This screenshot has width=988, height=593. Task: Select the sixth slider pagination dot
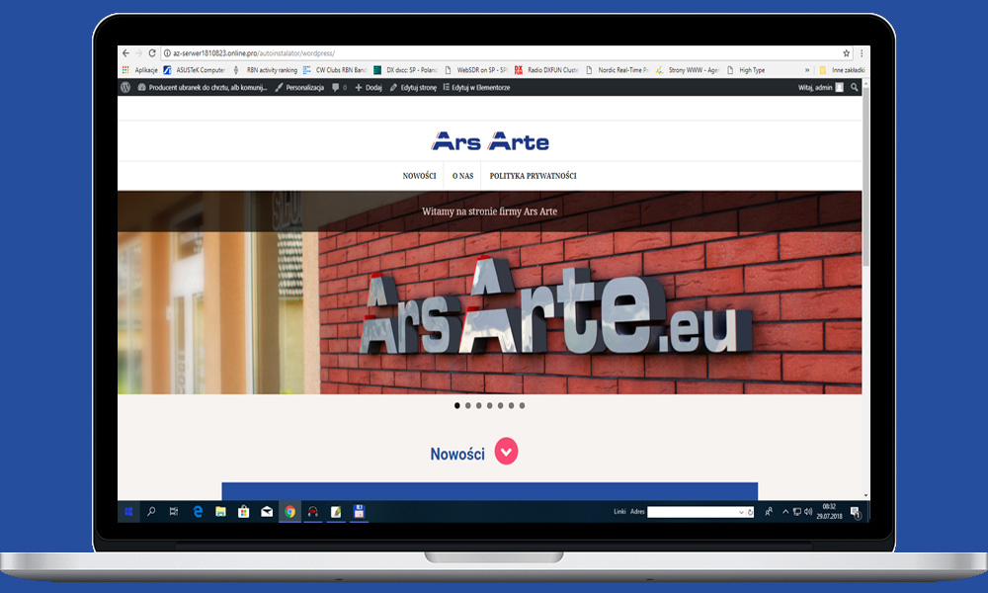click(x=511, y=406)
